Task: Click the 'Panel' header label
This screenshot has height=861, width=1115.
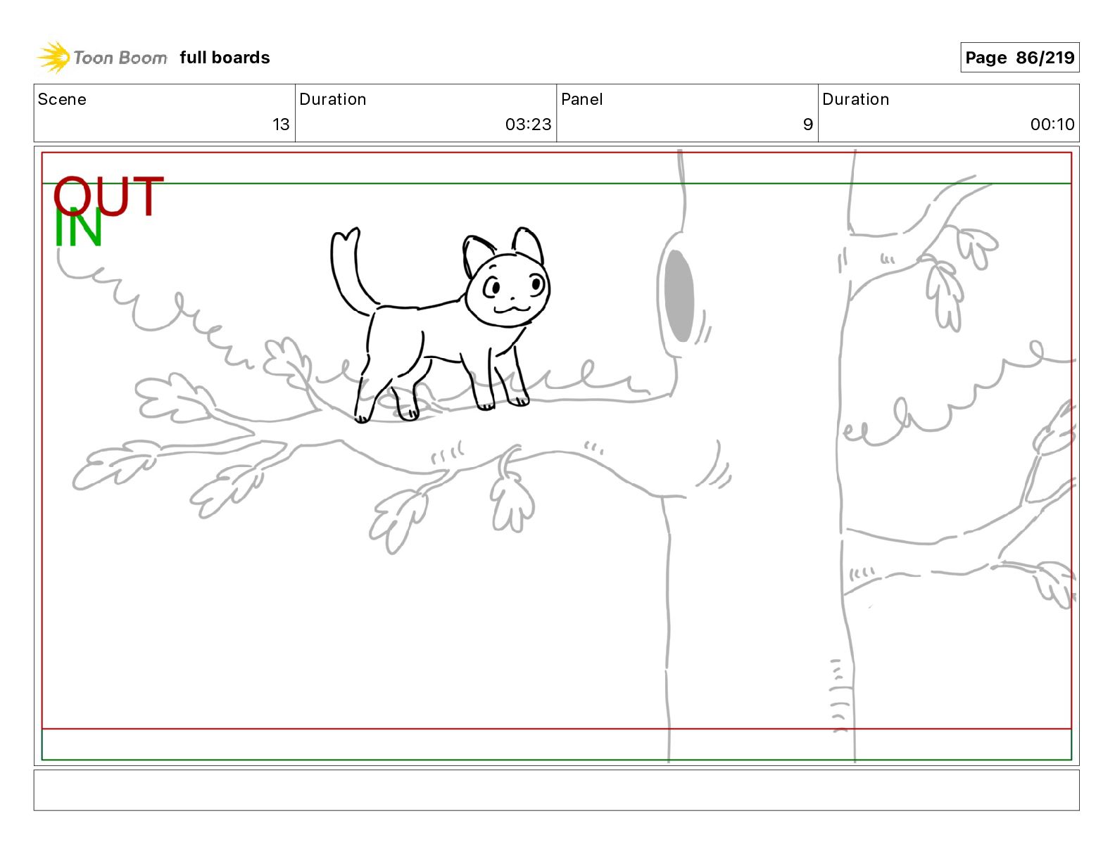Action: point(582,99)
